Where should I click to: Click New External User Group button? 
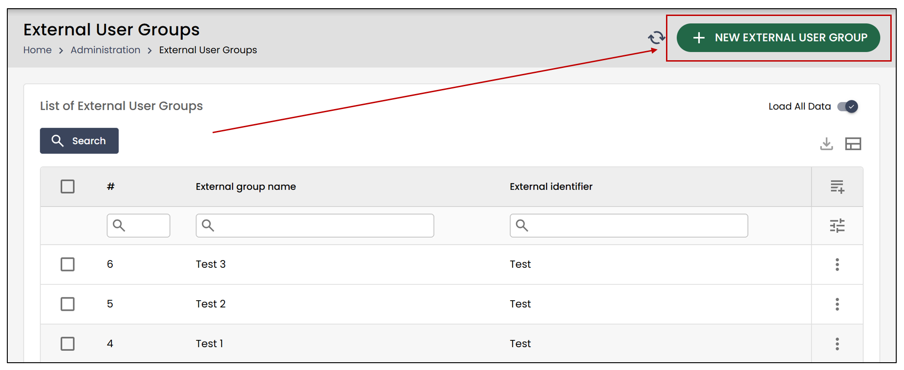point(778,37)
